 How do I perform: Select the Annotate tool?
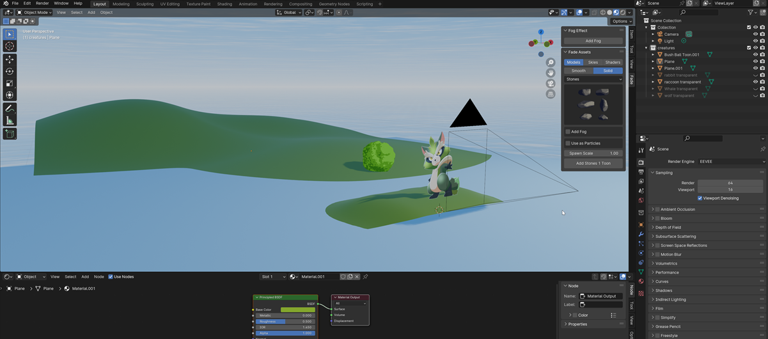(10, 109)
